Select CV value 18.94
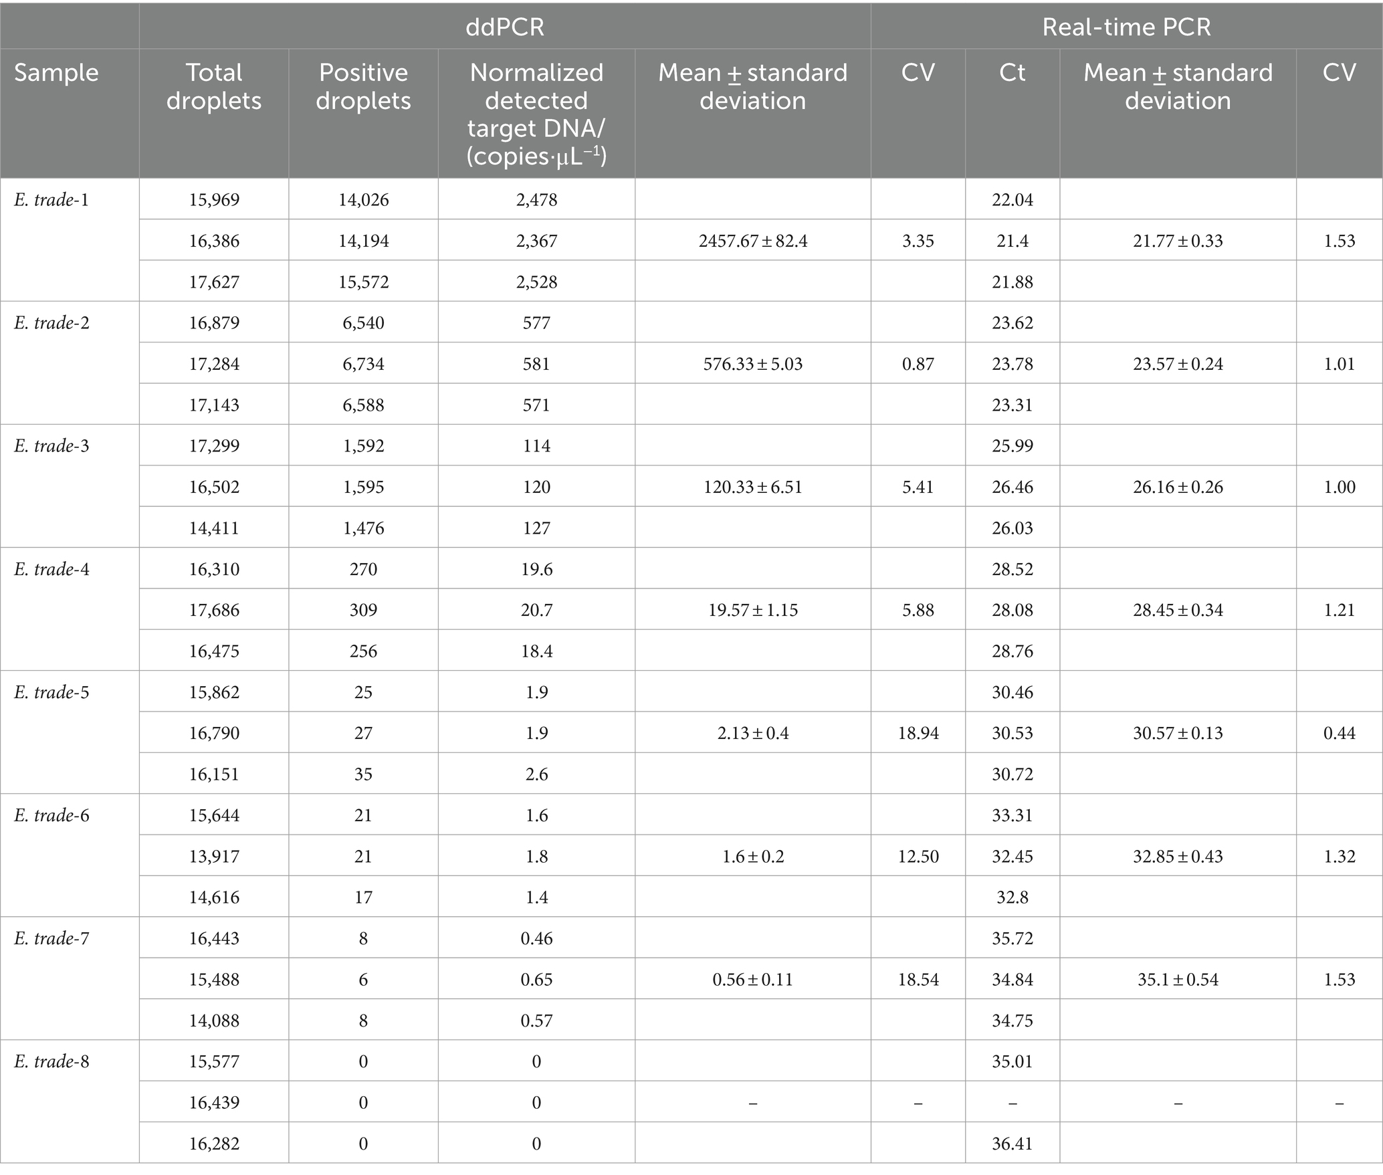Screen dimensions: 1383x1175 [918, 733]
